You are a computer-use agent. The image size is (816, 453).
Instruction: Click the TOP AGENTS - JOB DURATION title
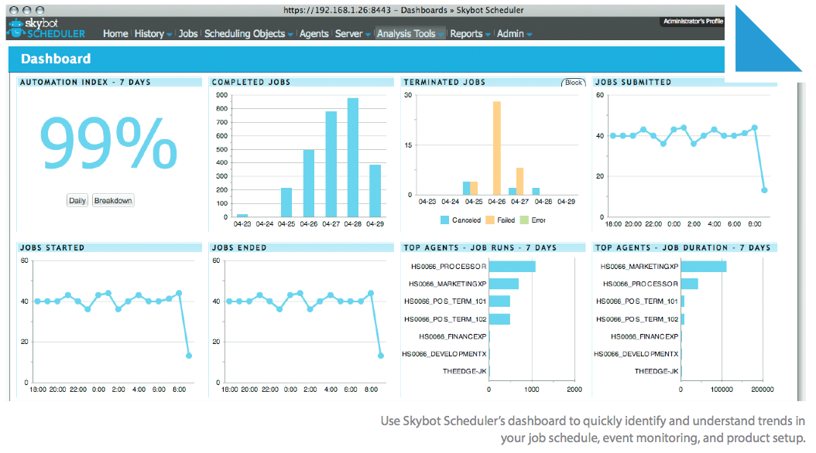coord(683,248)
